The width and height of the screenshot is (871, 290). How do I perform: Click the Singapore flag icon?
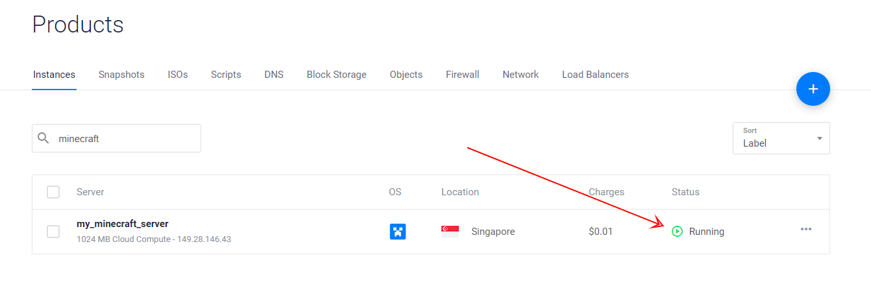(450, 232)
